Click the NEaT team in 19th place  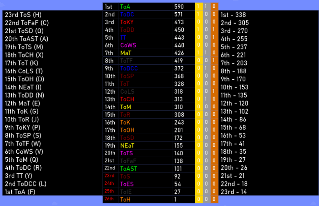click(127, 146)
